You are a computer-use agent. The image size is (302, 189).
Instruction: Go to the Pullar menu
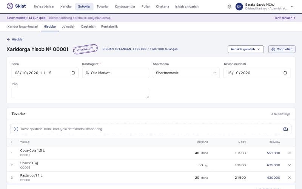point(146,6)
